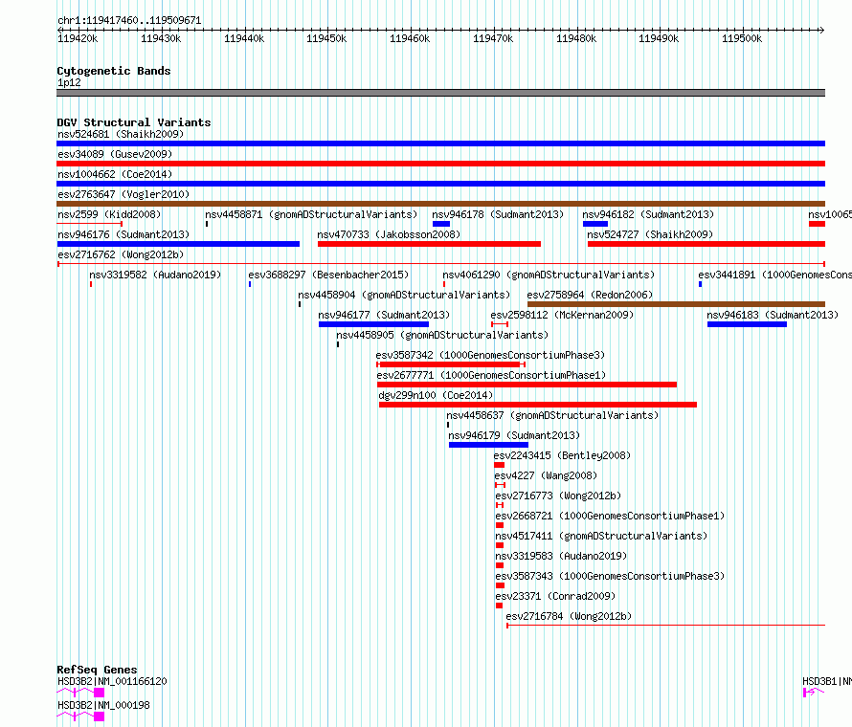
Task: Click the chr1:119417460..119509671 coordinates text
Action: pyautogui.click(x=129, y=20)
